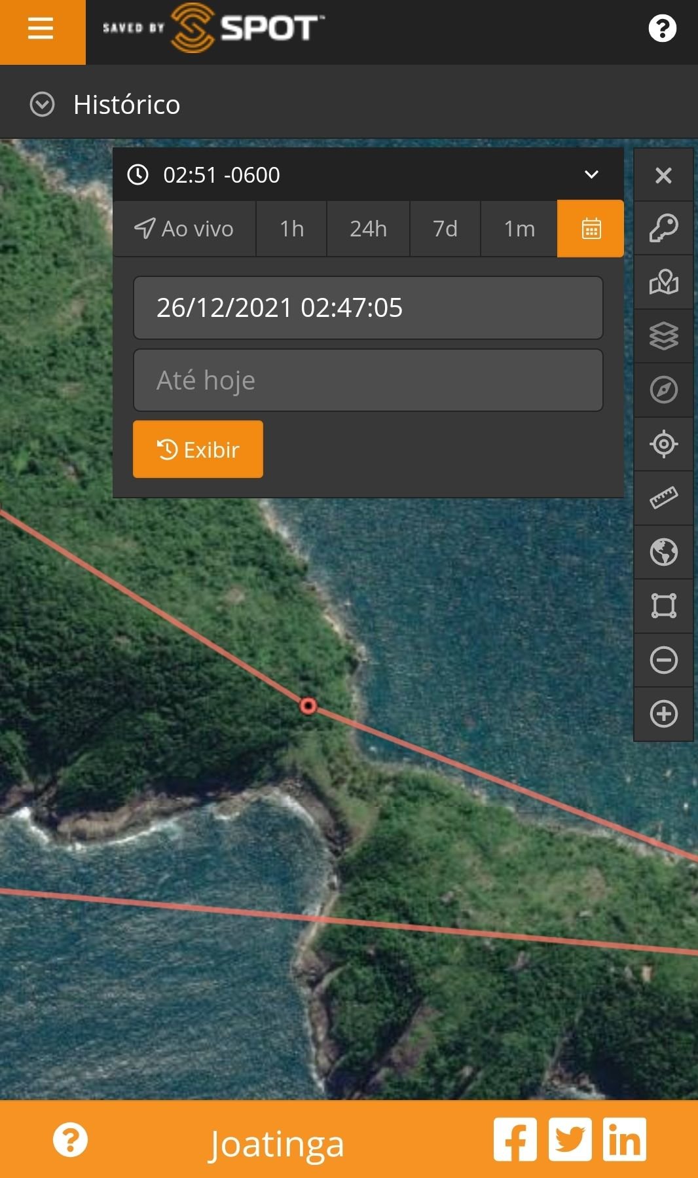Click the key icon in the sidebar
698x1178 pixels.
(x=663, y=229)
